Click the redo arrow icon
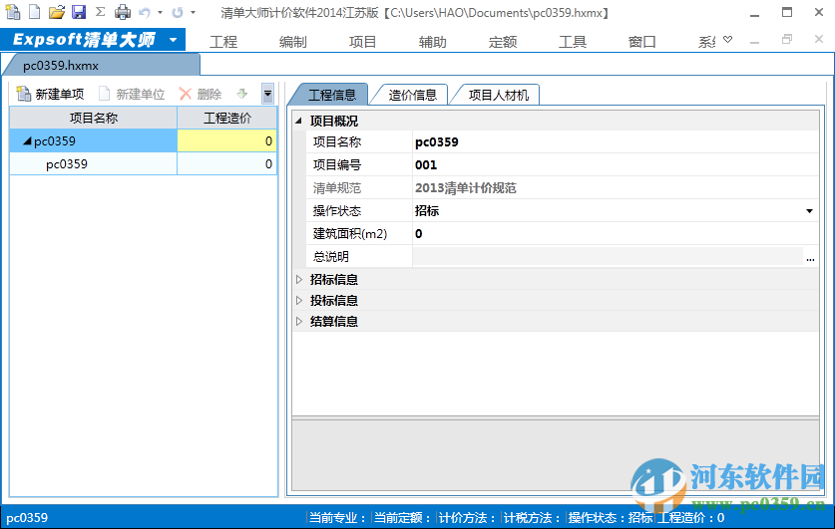This screenshot has height=529, width=835. (178, 12)
